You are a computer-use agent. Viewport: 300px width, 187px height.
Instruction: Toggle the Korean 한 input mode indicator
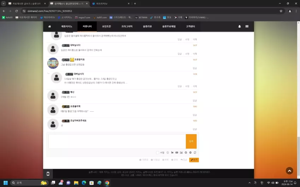click(x=262, y=183)
